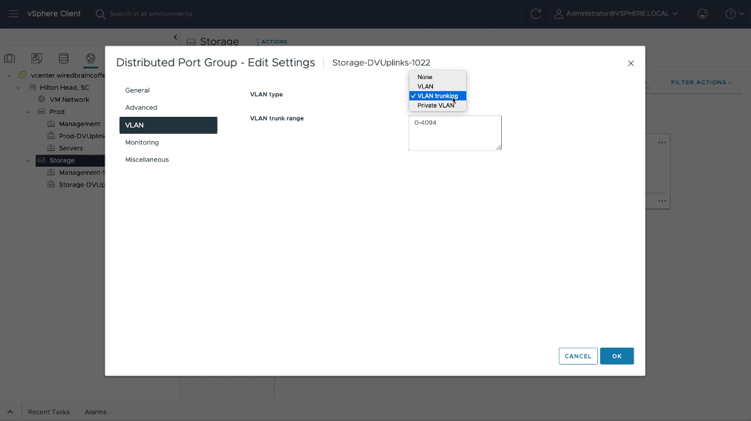Select Private VLAN option
751x421 pixels.
tap(436, 105)
